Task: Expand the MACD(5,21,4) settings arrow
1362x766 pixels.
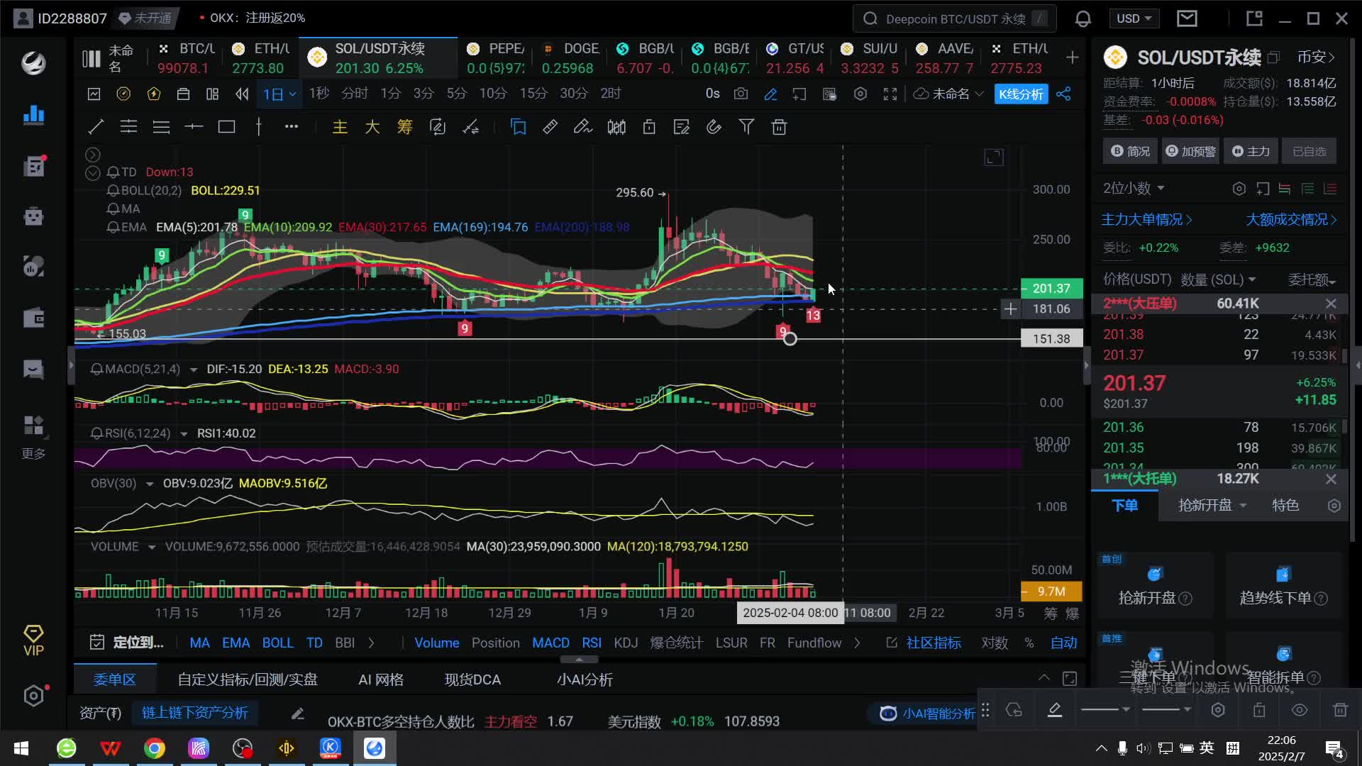Action: (x=193, y=370)
